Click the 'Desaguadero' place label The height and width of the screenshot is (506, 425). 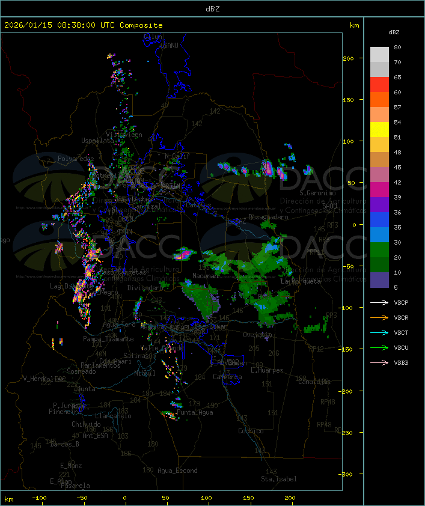pos(268,217)
